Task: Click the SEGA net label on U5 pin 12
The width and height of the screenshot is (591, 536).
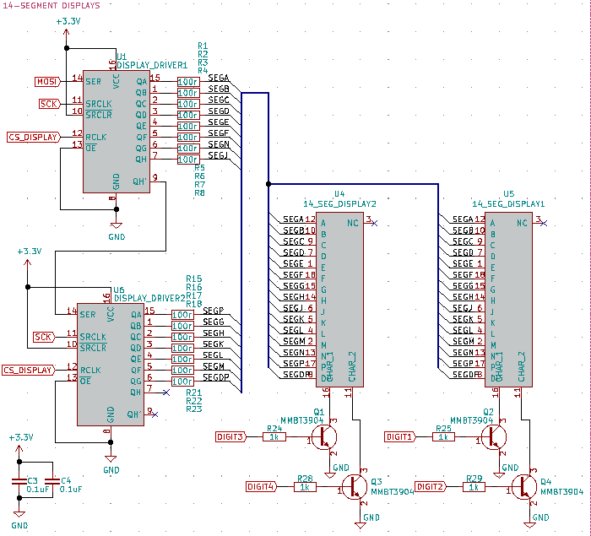Action: (x=463, y=219)
